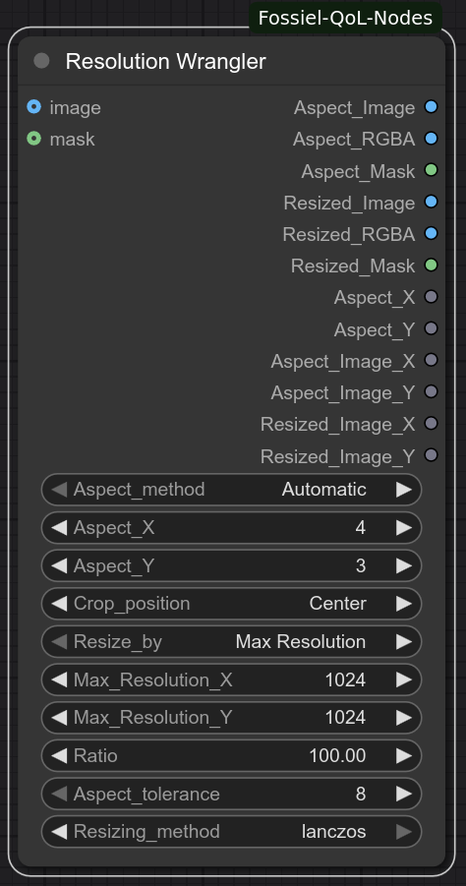Toggle the node collapse dot beside the title

click(41, 60)
